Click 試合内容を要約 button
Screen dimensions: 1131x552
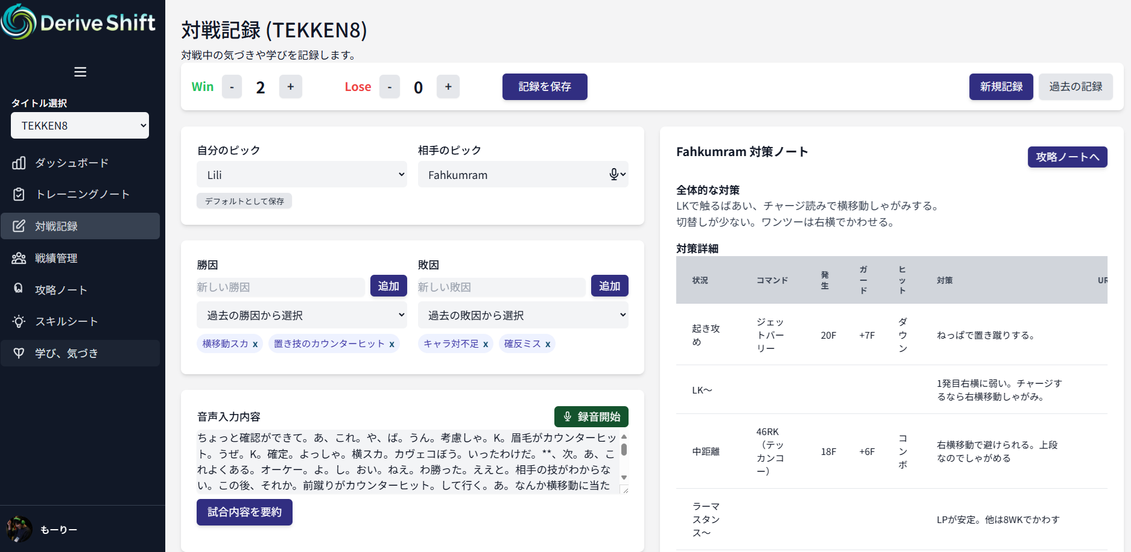244,512
